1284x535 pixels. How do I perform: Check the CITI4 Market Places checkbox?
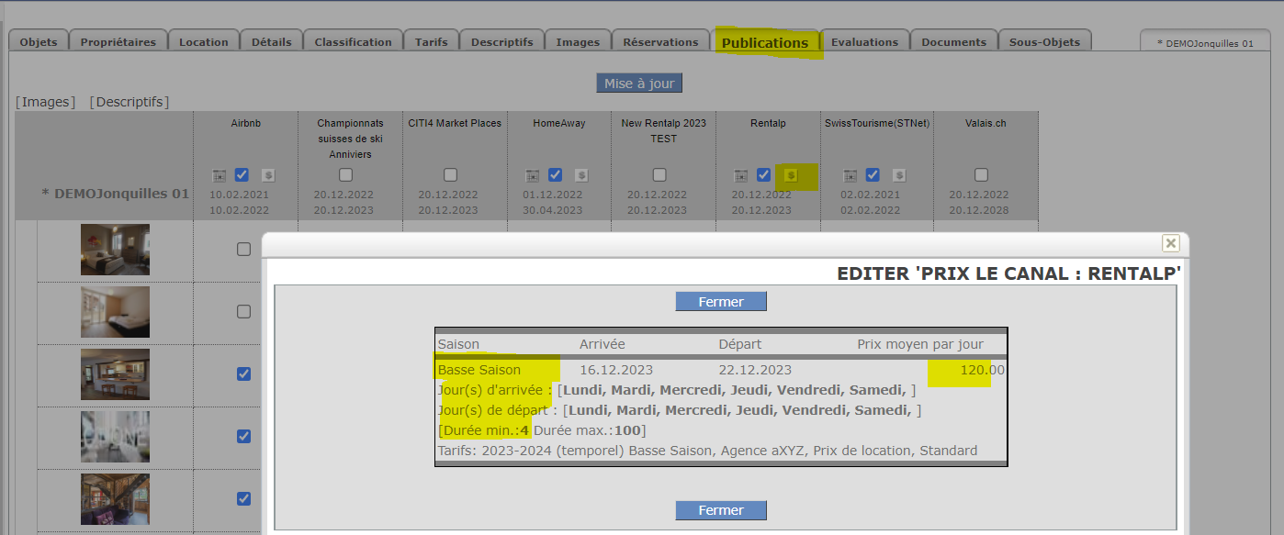(450, 175)
